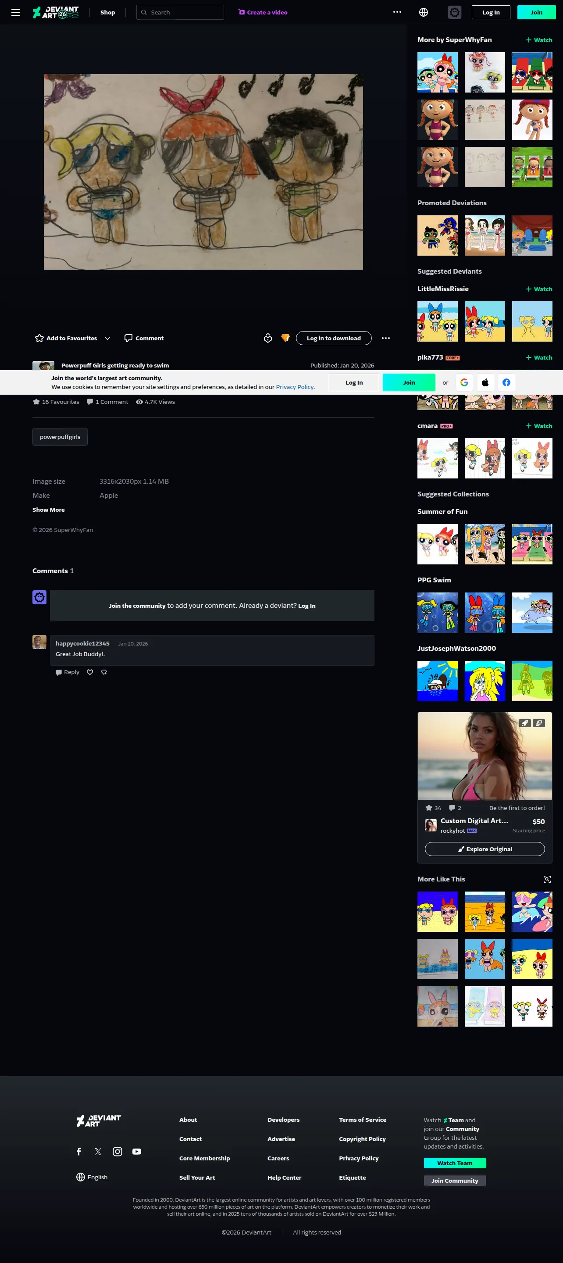Open Etiquette page from footer
Viewport: 563px width, 1263px height.
[352, 1177]
